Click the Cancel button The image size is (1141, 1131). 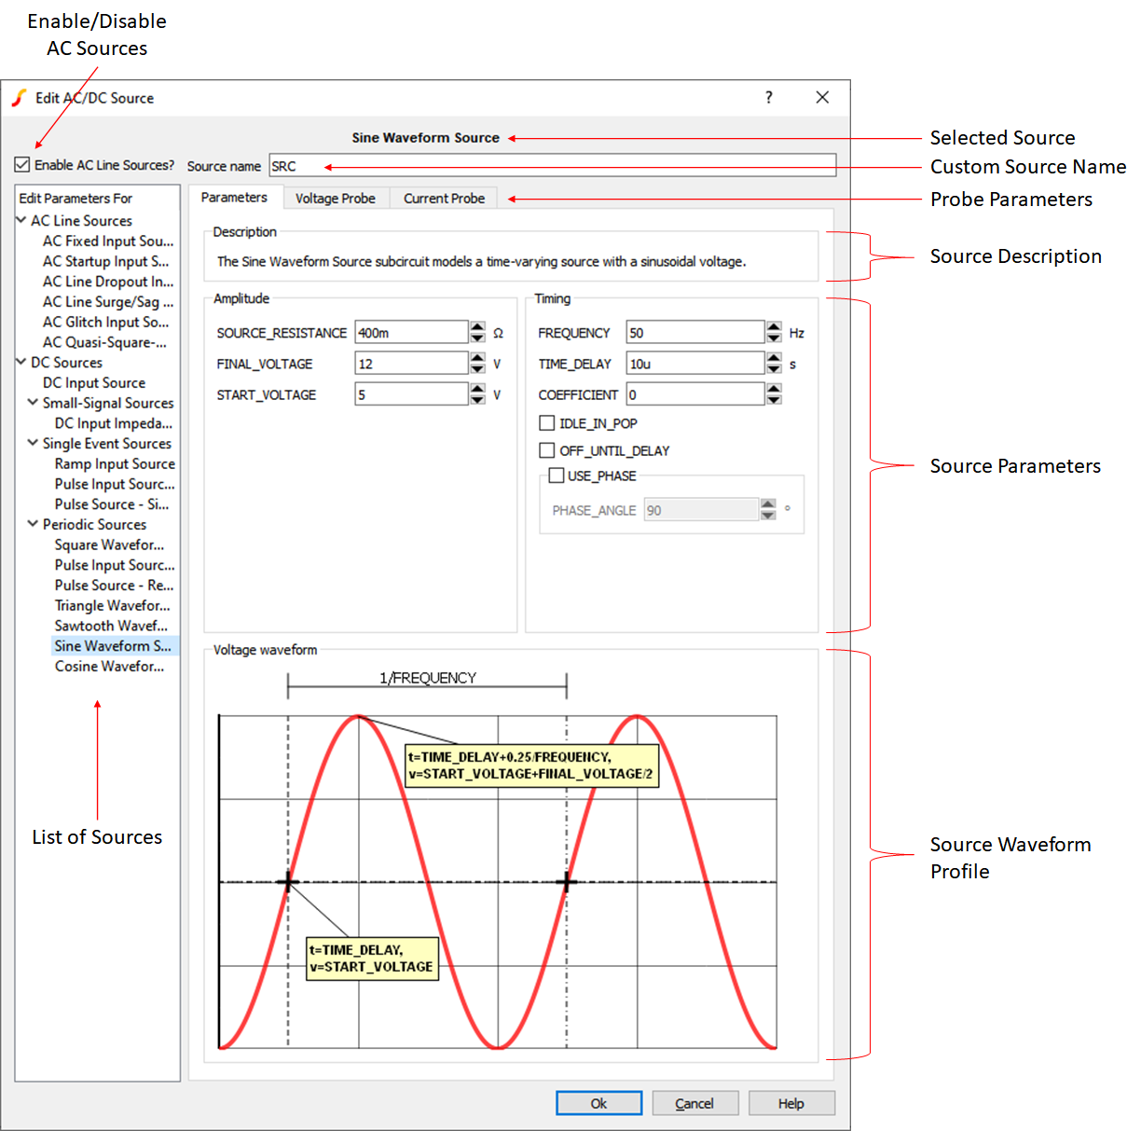pyautogui.click(x=694, y=1103)
